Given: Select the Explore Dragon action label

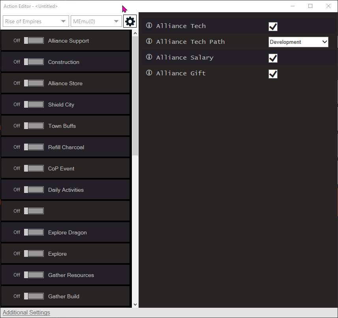Looking at the screenshot, I should pos(67,232).
